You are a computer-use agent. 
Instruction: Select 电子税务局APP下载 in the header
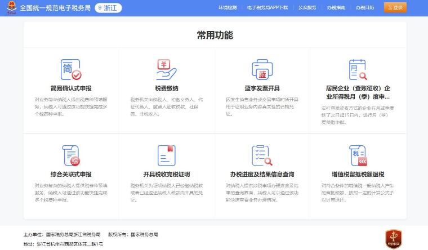[x=267, y=8]
